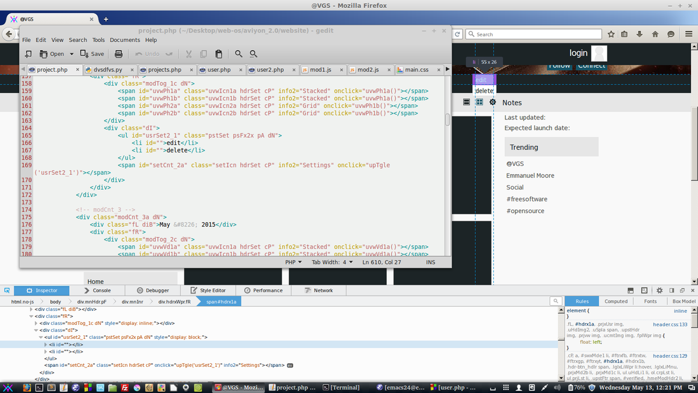Click the gedit vertical scrollbar handle

click(447, 120)
